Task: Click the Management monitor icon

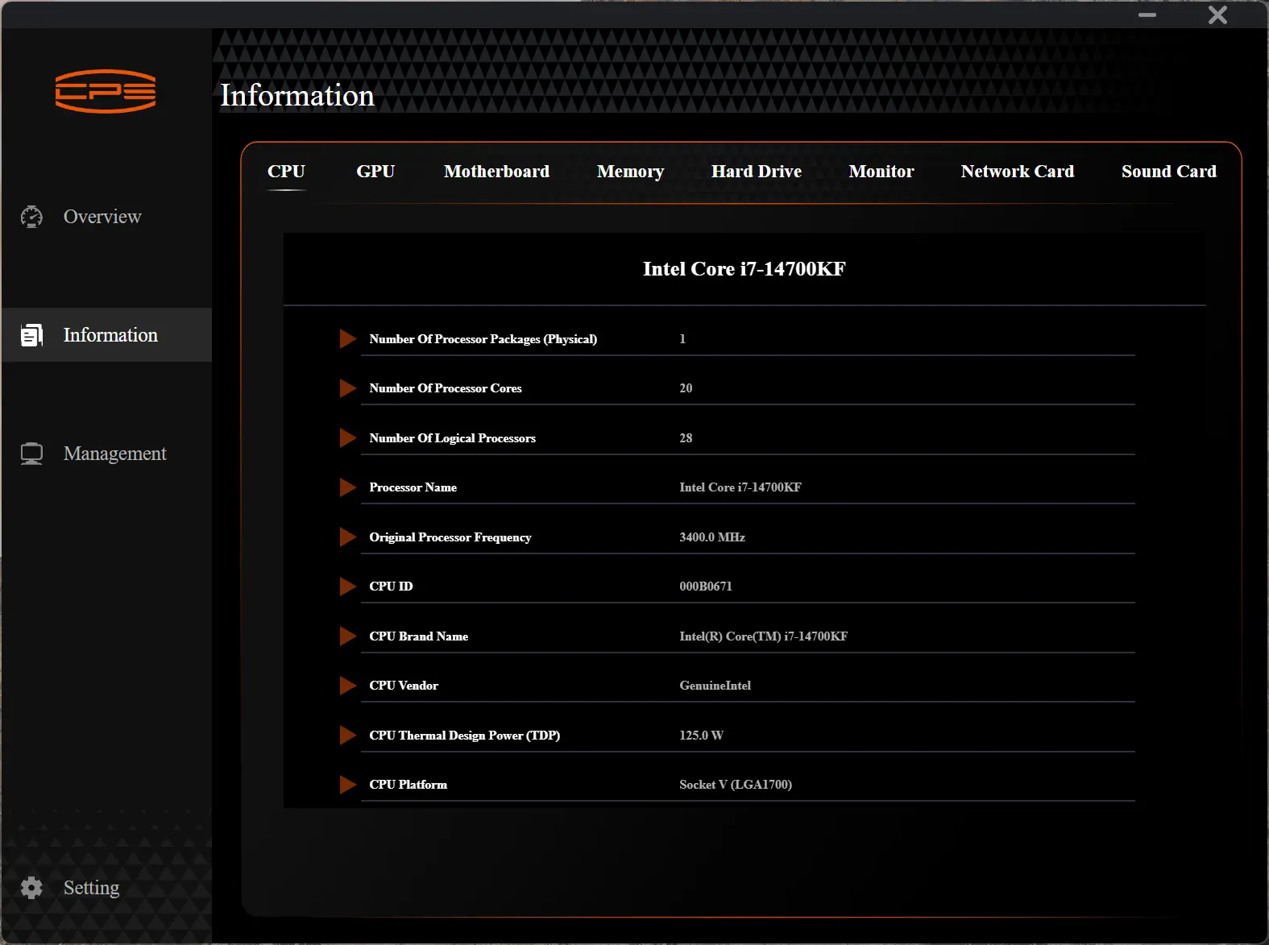Action: click(31, 454)
